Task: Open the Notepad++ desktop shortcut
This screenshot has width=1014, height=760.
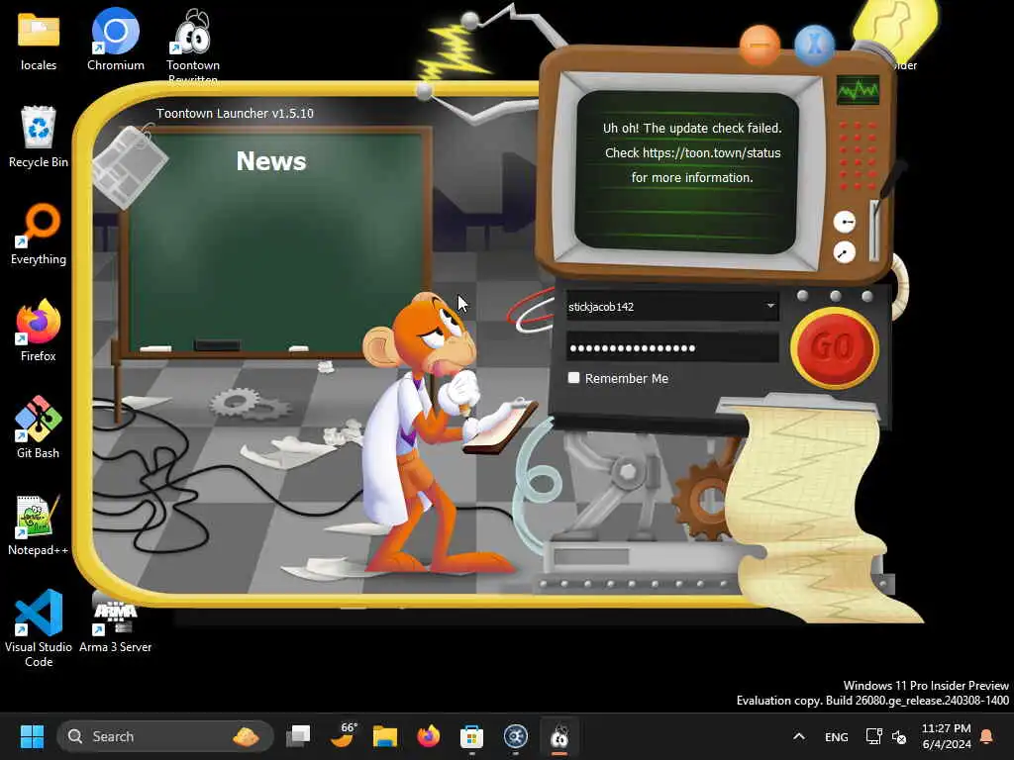Action: click(x=39, y=524)
